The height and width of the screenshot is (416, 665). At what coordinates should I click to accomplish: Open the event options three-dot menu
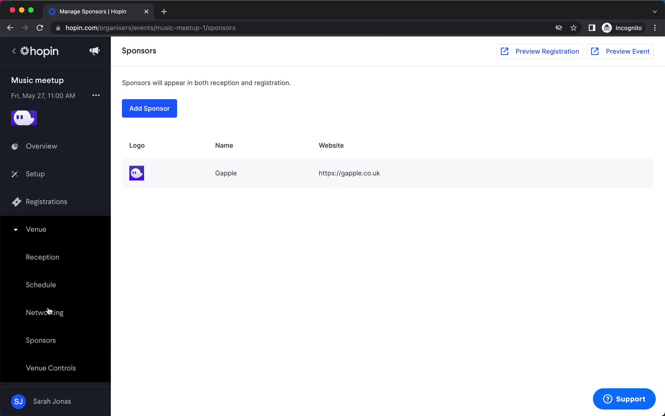96,95
